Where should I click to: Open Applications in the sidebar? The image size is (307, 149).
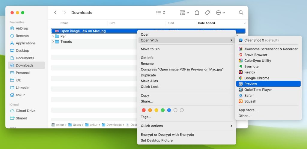27,43
